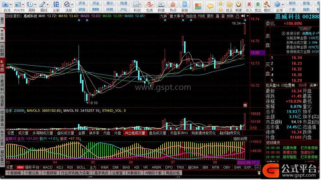Open 指标说明 indicator description link
This screenshot has height=180, width=321.
pos(240,139)
